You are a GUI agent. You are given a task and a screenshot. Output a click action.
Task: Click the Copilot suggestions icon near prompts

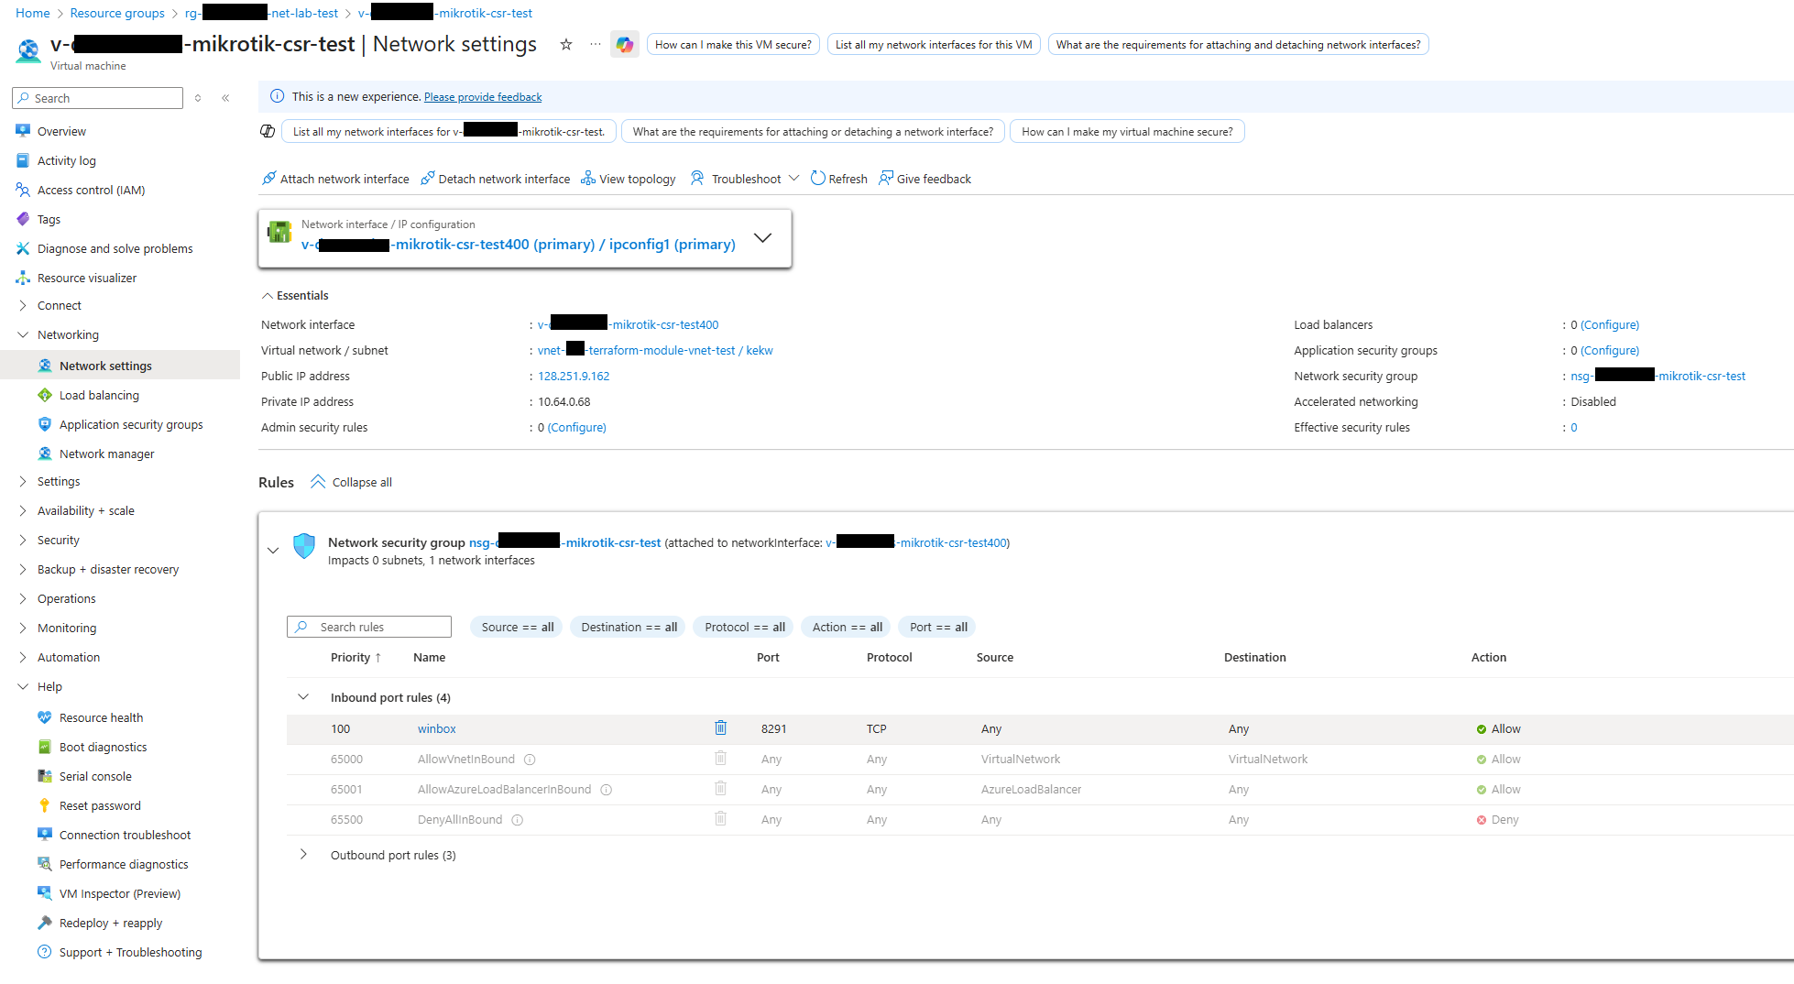pos(268,131)
